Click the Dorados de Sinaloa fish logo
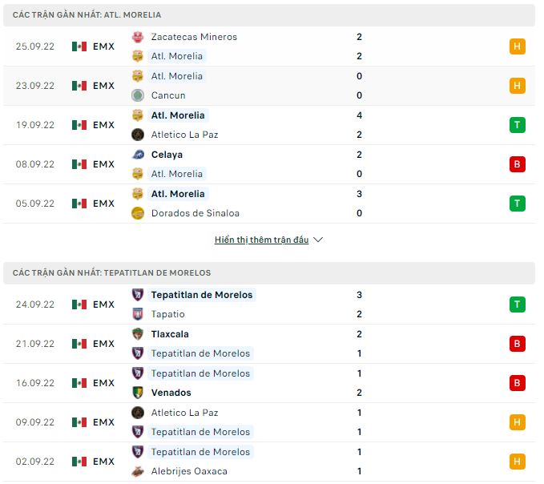544x484 pixels. (138, 213)
